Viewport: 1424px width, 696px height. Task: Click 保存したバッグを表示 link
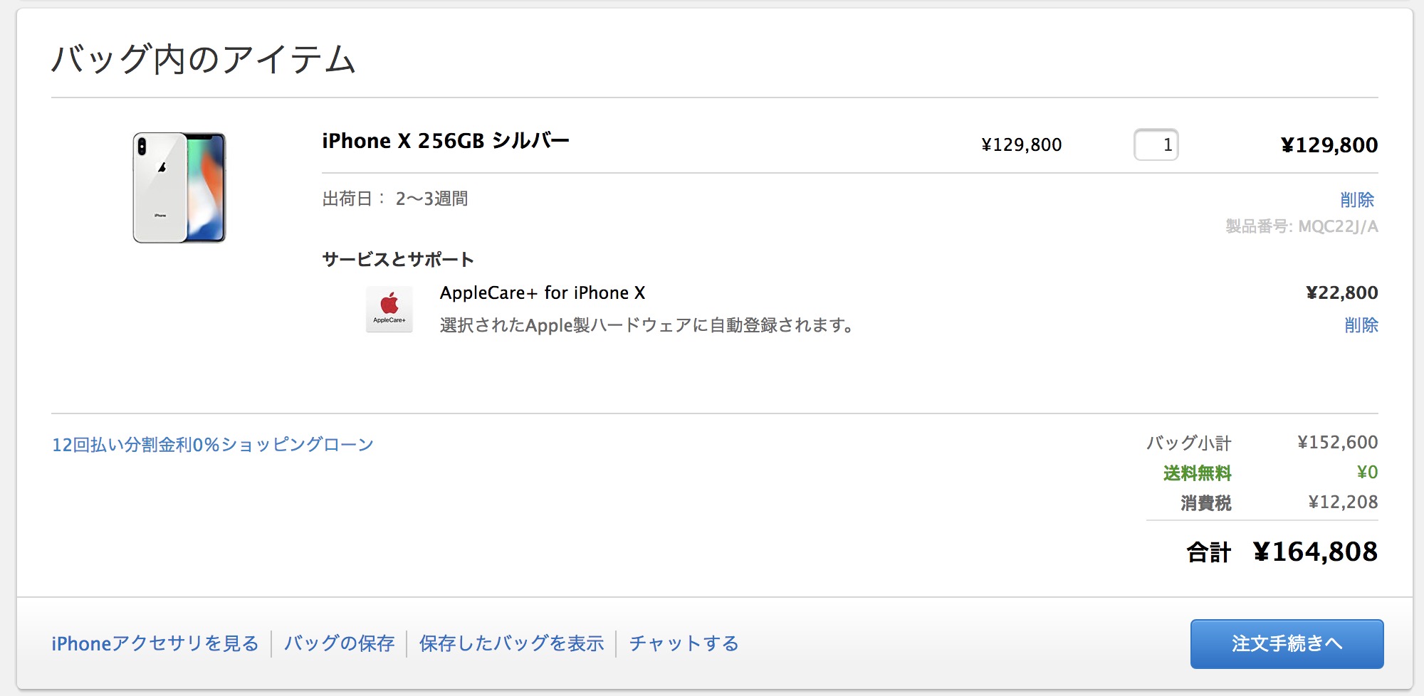coord(511,643)
